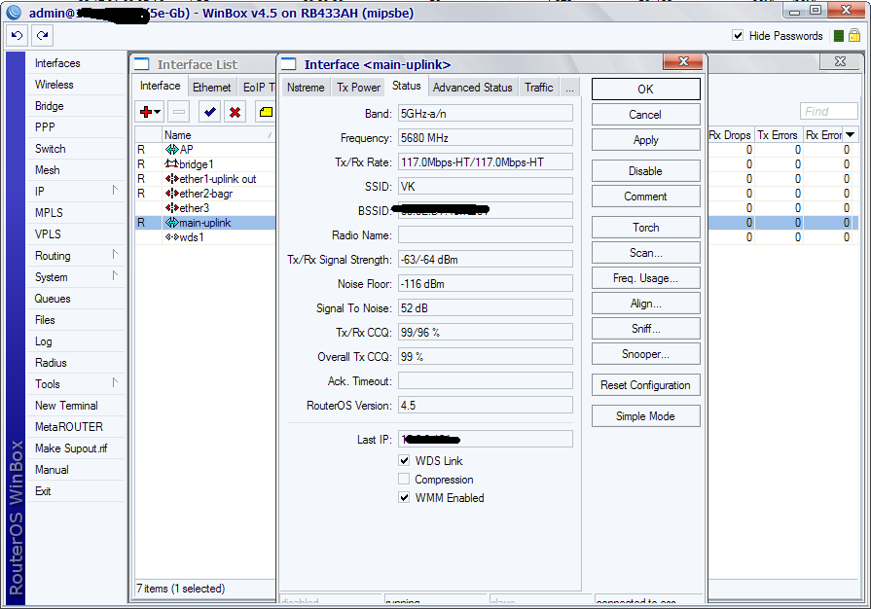Click the Cancel button
The width and height of the screenshot is (871, 609).
click(x=645, y=115)
